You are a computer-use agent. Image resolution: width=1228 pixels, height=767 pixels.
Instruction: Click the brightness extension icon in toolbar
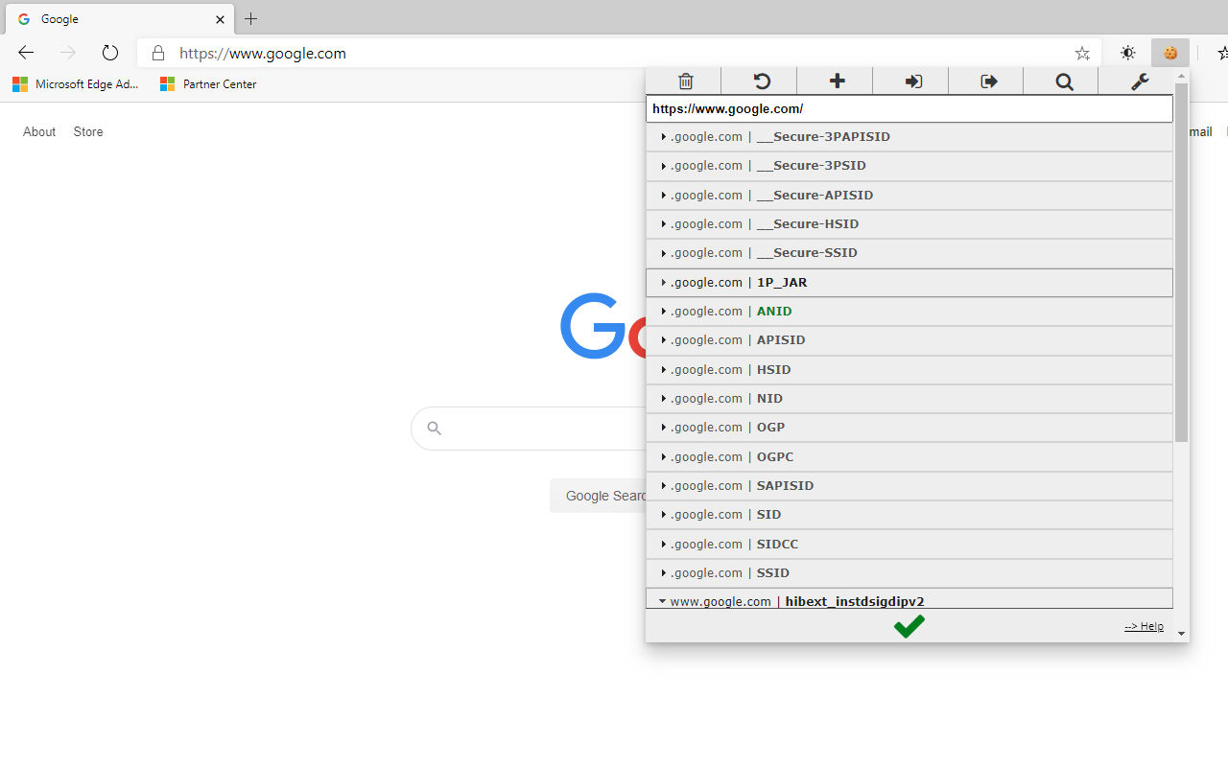click(x=1128, y=54)
